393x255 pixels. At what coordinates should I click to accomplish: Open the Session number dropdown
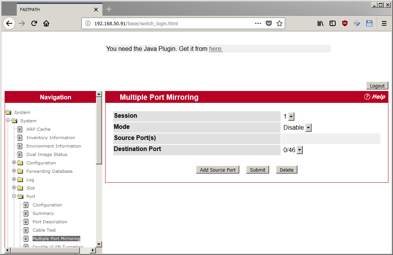[291, 116]
